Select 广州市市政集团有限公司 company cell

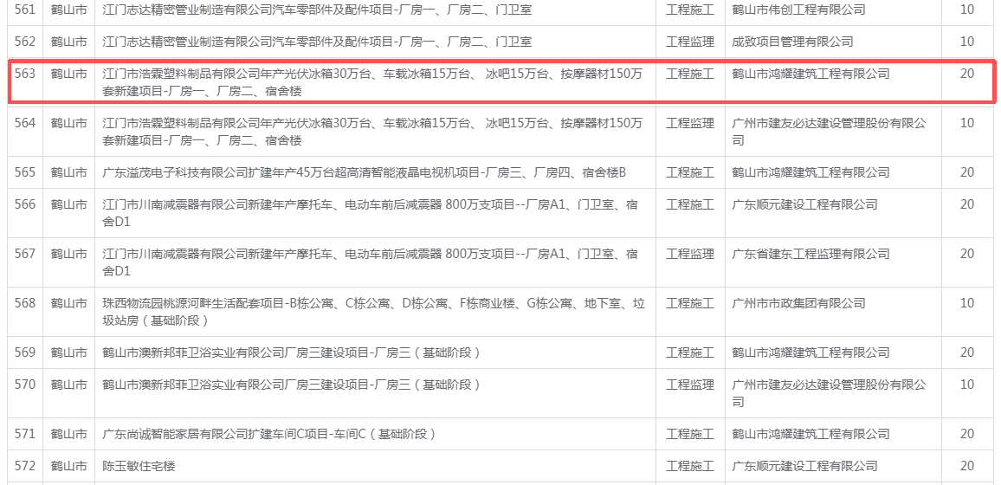click(x=798, y=303)
